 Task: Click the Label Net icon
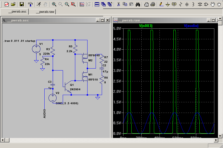(174, 4)
